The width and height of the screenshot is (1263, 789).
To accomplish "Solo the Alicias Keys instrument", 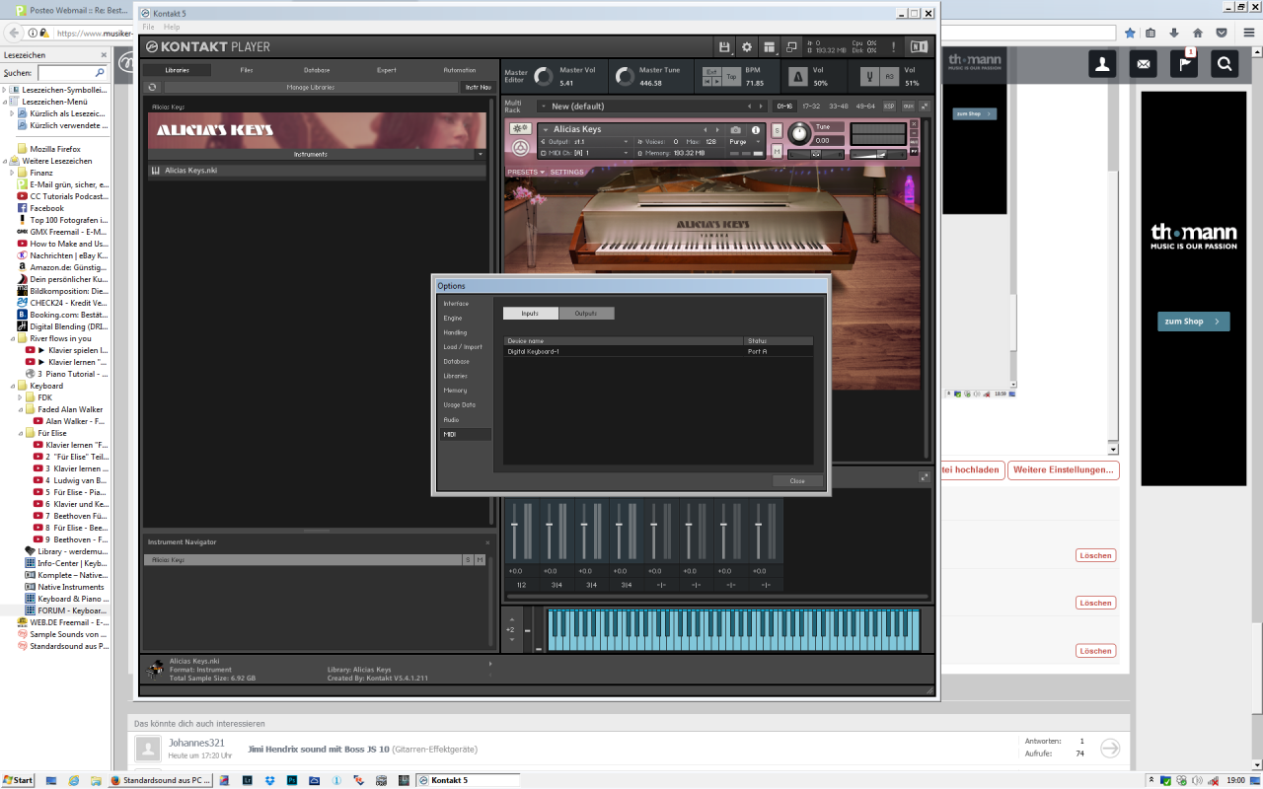I will point(777,129).
